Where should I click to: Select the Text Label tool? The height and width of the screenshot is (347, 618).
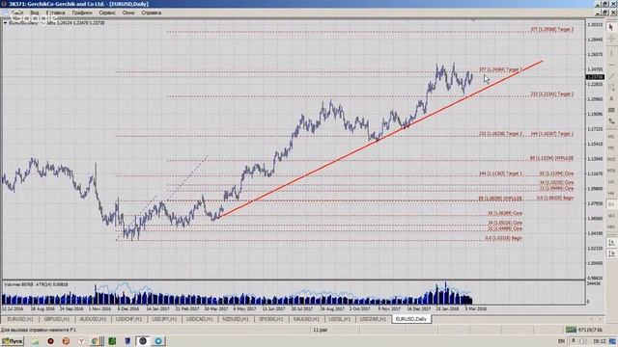(x=611, y=110)
